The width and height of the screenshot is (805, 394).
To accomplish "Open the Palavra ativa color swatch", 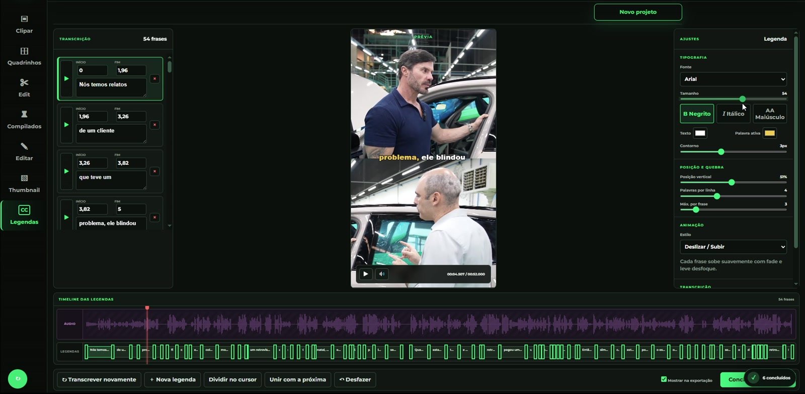I will tap(769, 133).
